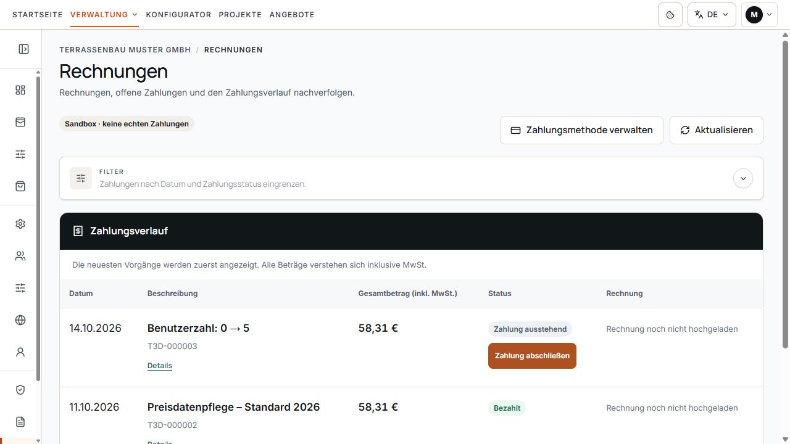Open the settings gear icon in the sidebar
The height and width of the screenshot is (444, 790).
click(x=20, y=224)
